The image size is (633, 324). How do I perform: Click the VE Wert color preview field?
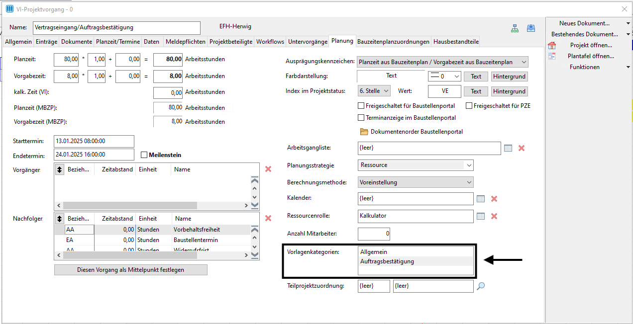pyautogui.click(x=444, y=91)
